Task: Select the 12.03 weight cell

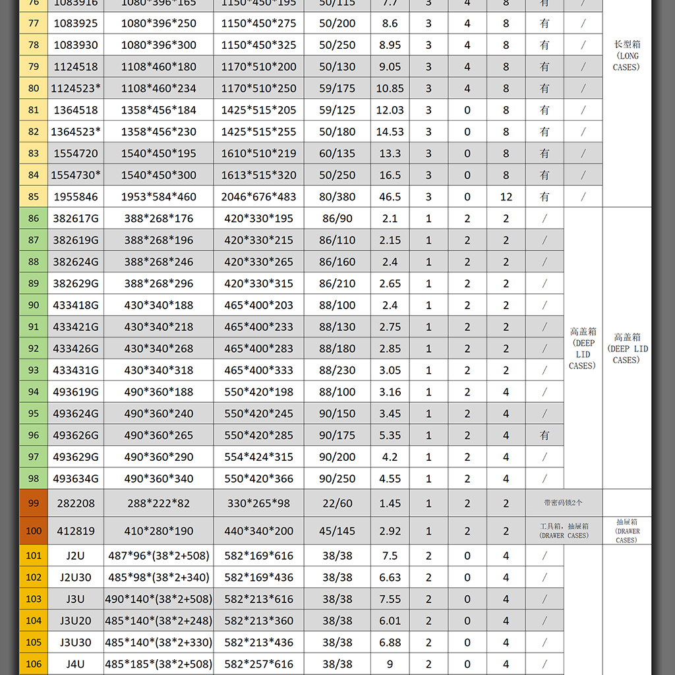Action: click(390, 110)
